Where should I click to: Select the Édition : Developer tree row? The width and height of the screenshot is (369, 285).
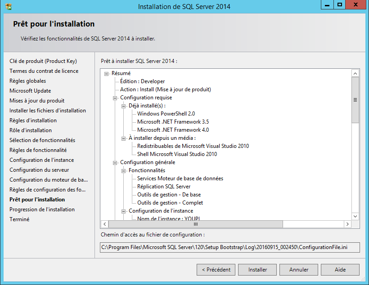click(x=142, y=81)
